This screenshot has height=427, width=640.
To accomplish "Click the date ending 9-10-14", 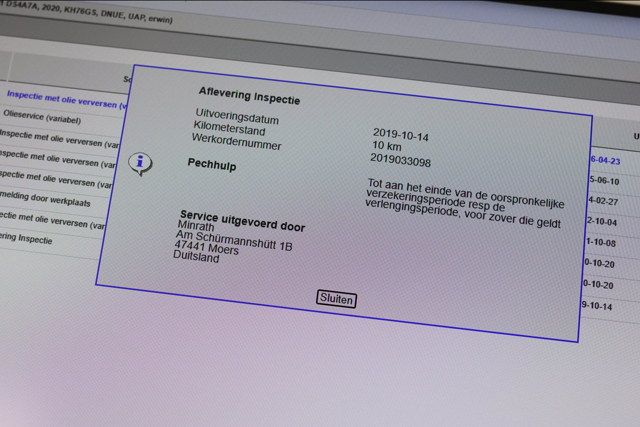I will point(597,306).
